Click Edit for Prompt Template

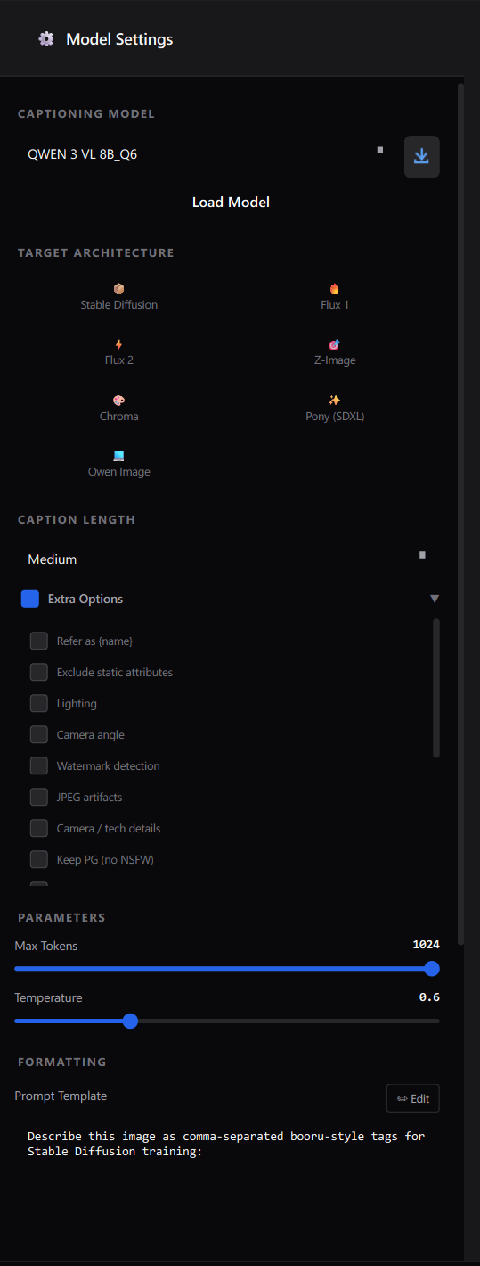(413, 1098)
